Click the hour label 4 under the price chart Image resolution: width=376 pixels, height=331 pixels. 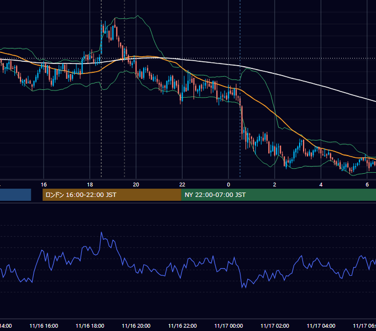[321, 185]
